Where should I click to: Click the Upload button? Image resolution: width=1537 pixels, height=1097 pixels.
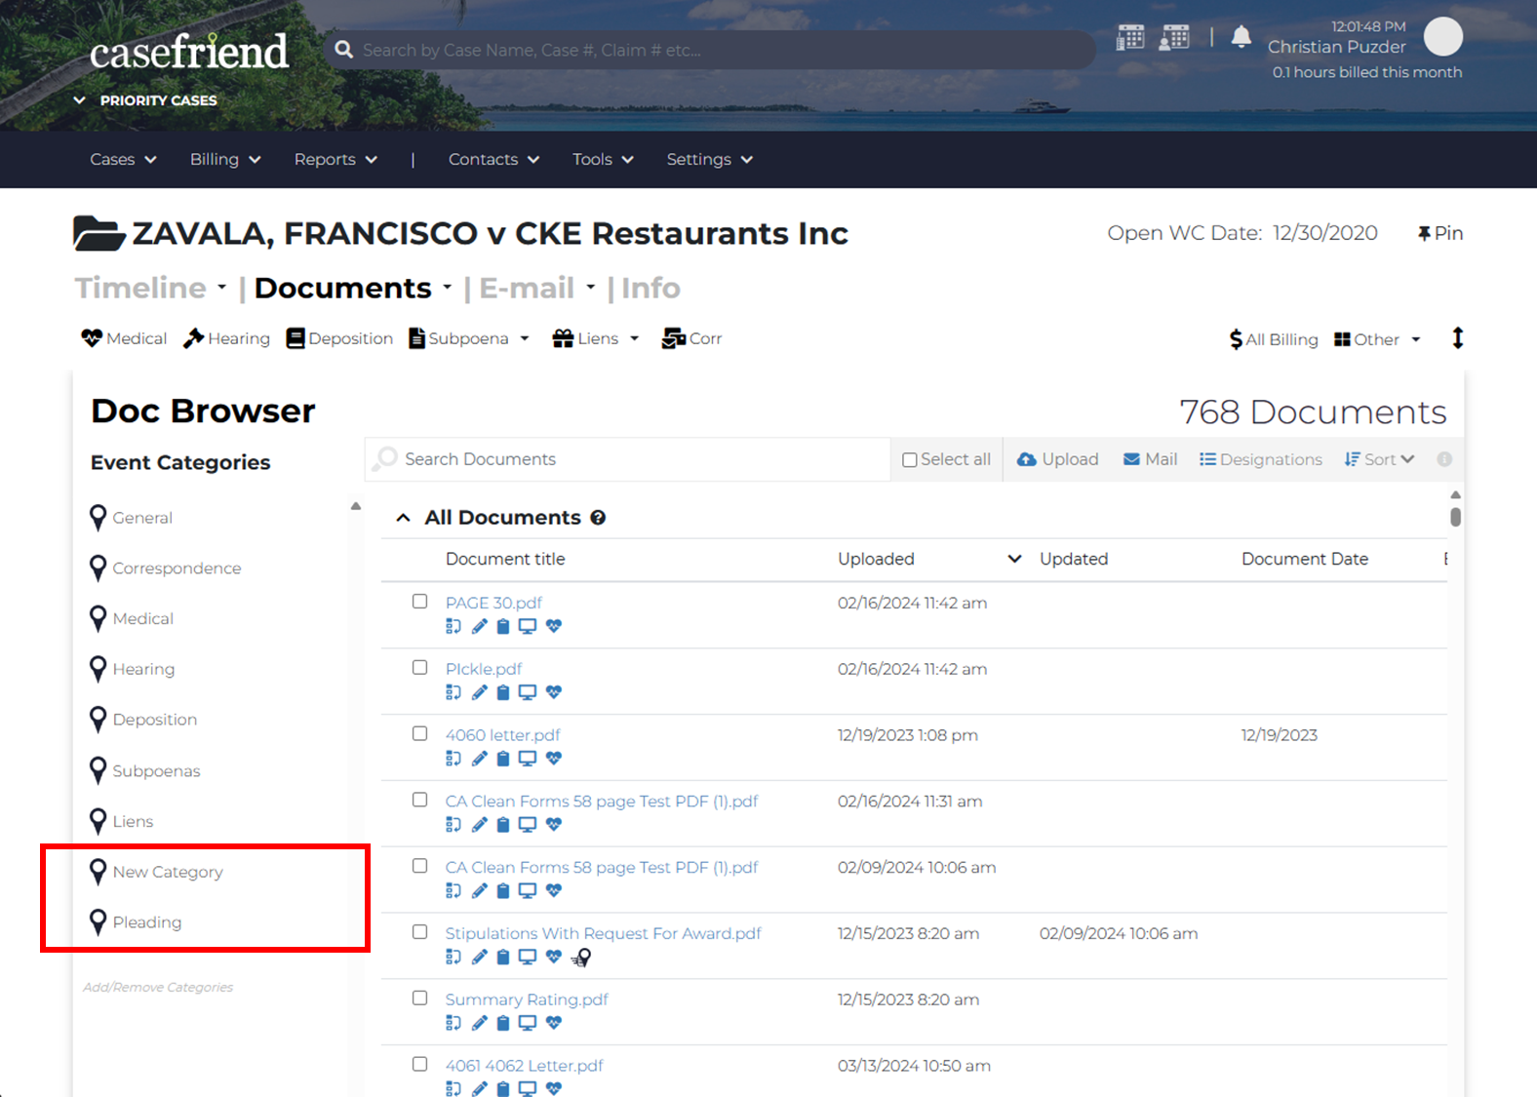point(1057,459)
